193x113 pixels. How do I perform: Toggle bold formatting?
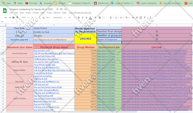(x=79, y=18)
